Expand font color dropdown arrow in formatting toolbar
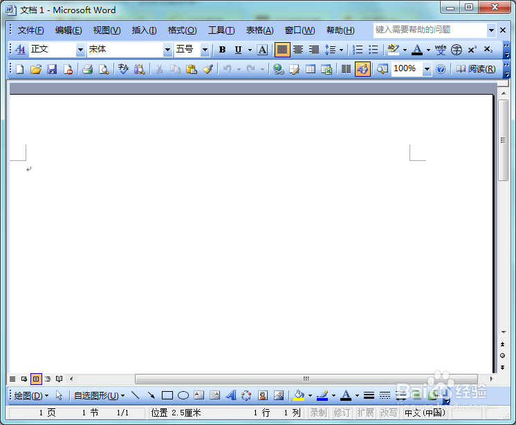 click(428, 50)
